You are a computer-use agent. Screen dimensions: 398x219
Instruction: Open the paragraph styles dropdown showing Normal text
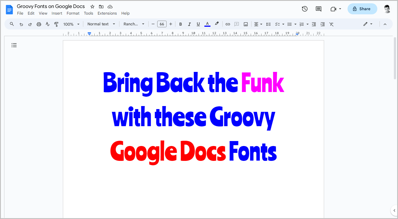(101, 24)
